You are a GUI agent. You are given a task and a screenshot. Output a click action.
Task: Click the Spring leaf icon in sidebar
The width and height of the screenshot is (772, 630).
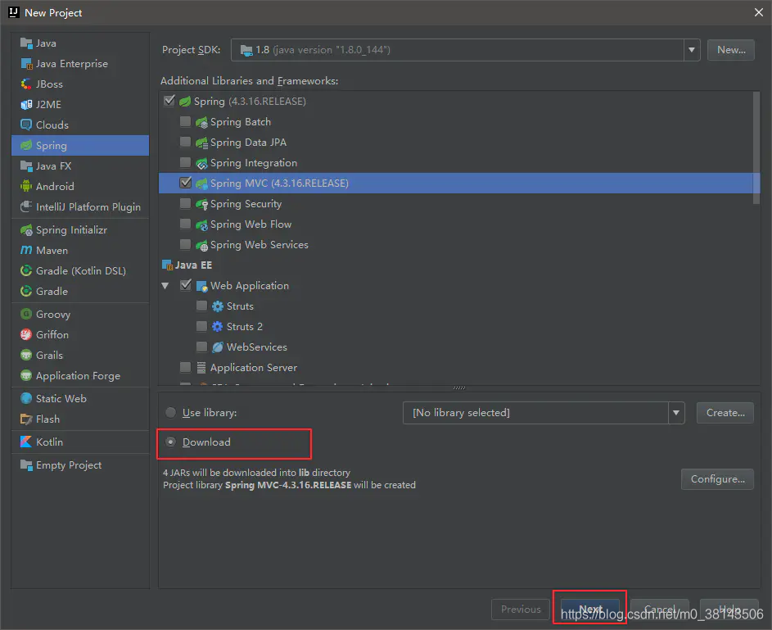coord(26,146)
